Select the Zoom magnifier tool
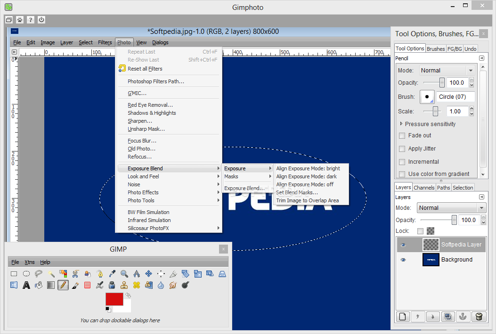 point(124,274)
